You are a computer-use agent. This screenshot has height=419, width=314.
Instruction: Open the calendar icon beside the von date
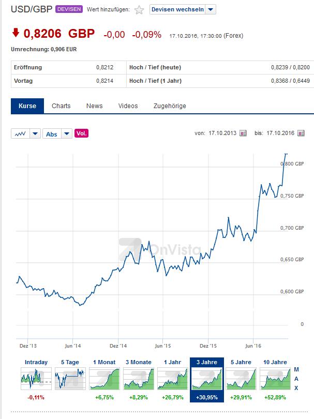coord(243,133)
